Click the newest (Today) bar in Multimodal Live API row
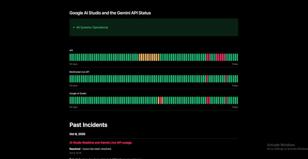 [237, 79]
